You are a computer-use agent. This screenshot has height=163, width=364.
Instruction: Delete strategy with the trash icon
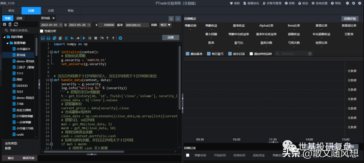(x=10, y=24)
